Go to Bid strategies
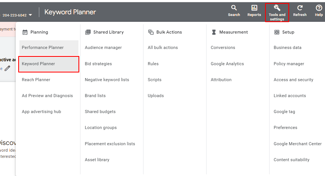This screenshot has width=325, height=176. [x=98, y=64]
